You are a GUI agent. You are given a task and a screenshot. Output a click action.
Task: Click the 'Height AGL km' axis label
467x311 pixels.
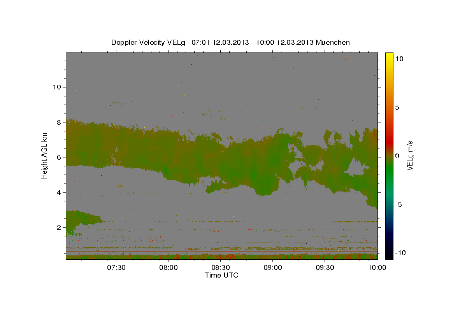click(x=44, y=155)
